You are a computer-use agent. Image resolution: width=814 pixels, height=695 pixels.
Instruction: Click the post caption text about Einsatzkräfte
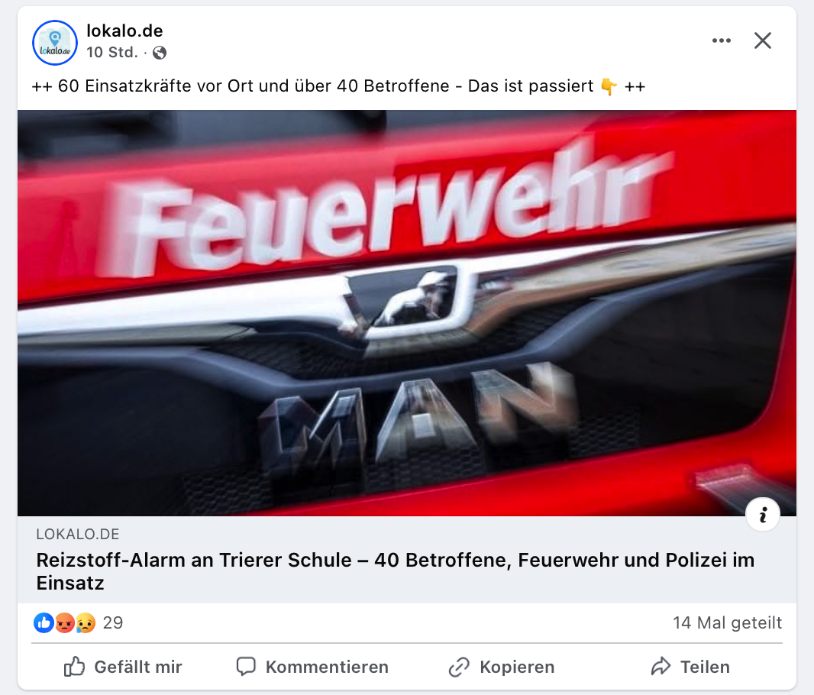(338, 86)
